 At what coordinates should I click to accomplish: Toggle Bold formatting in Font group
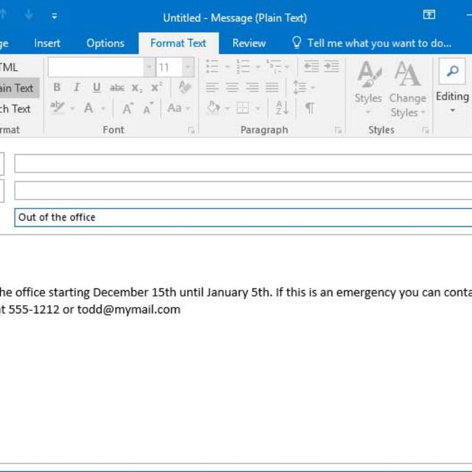tap(57, 88)
